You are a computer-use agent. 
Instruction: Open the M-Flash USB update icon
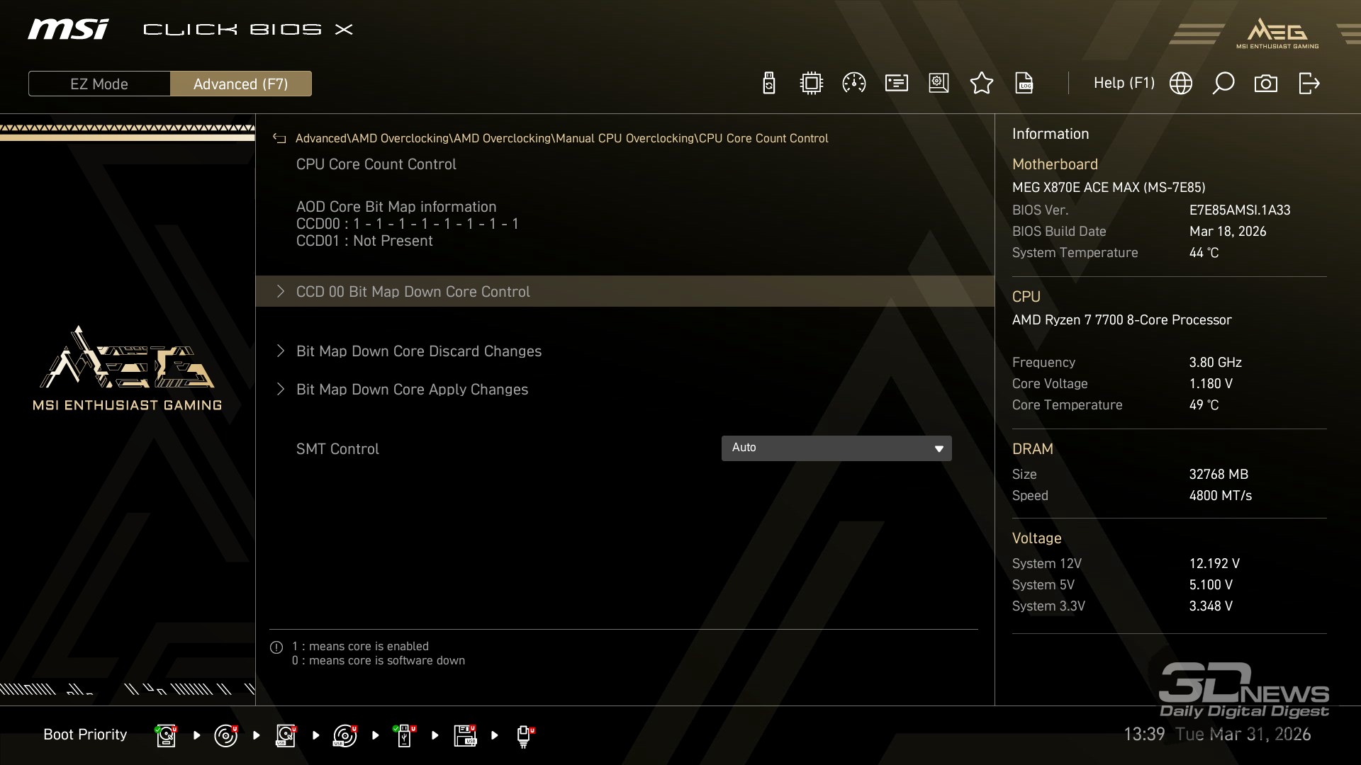(769, 84)
